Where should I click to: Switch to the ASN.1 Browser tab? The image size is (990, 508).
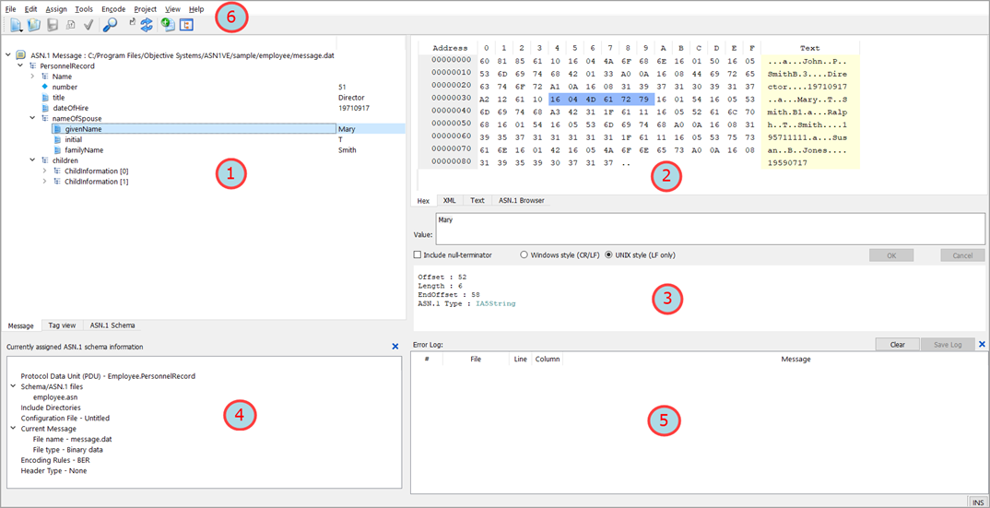click(521, 200)
